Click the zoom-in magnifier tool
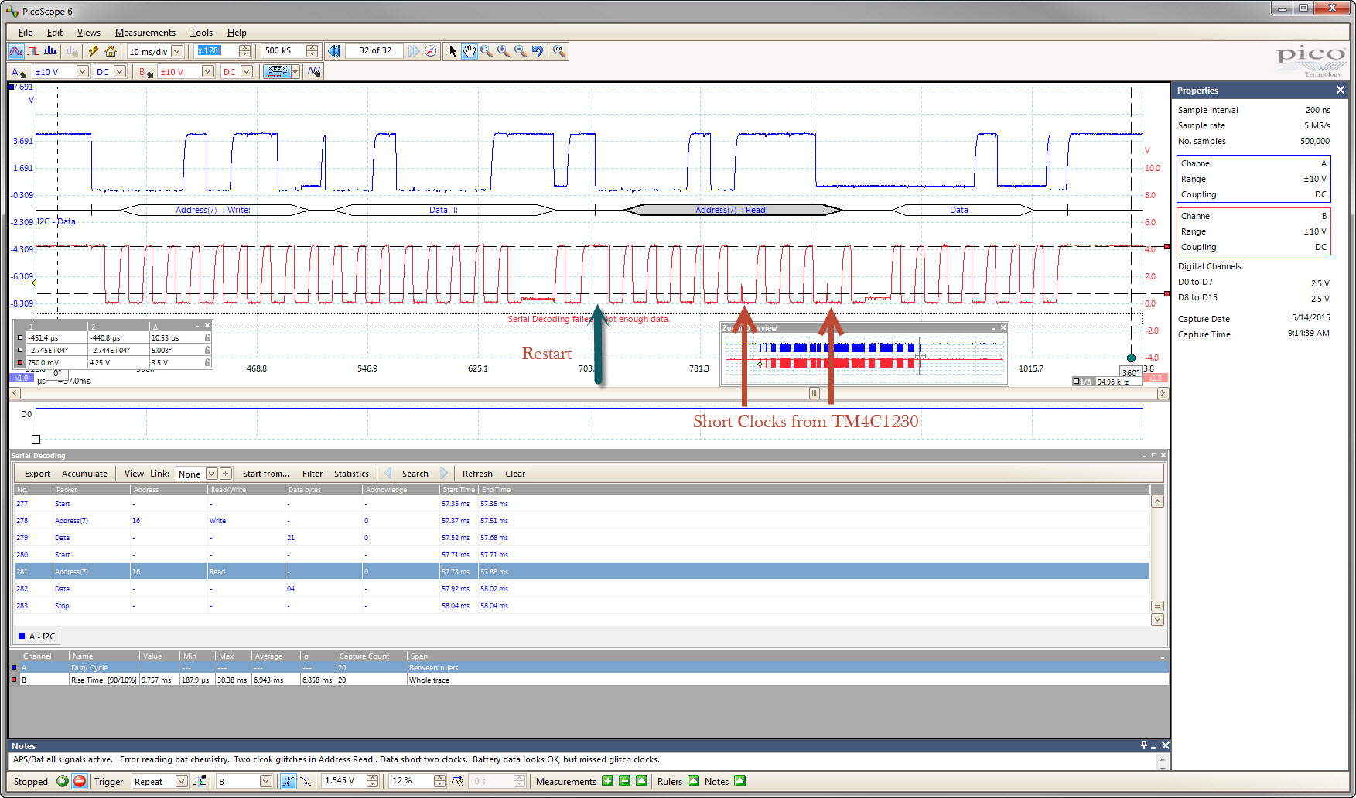 tap(504, 51)
